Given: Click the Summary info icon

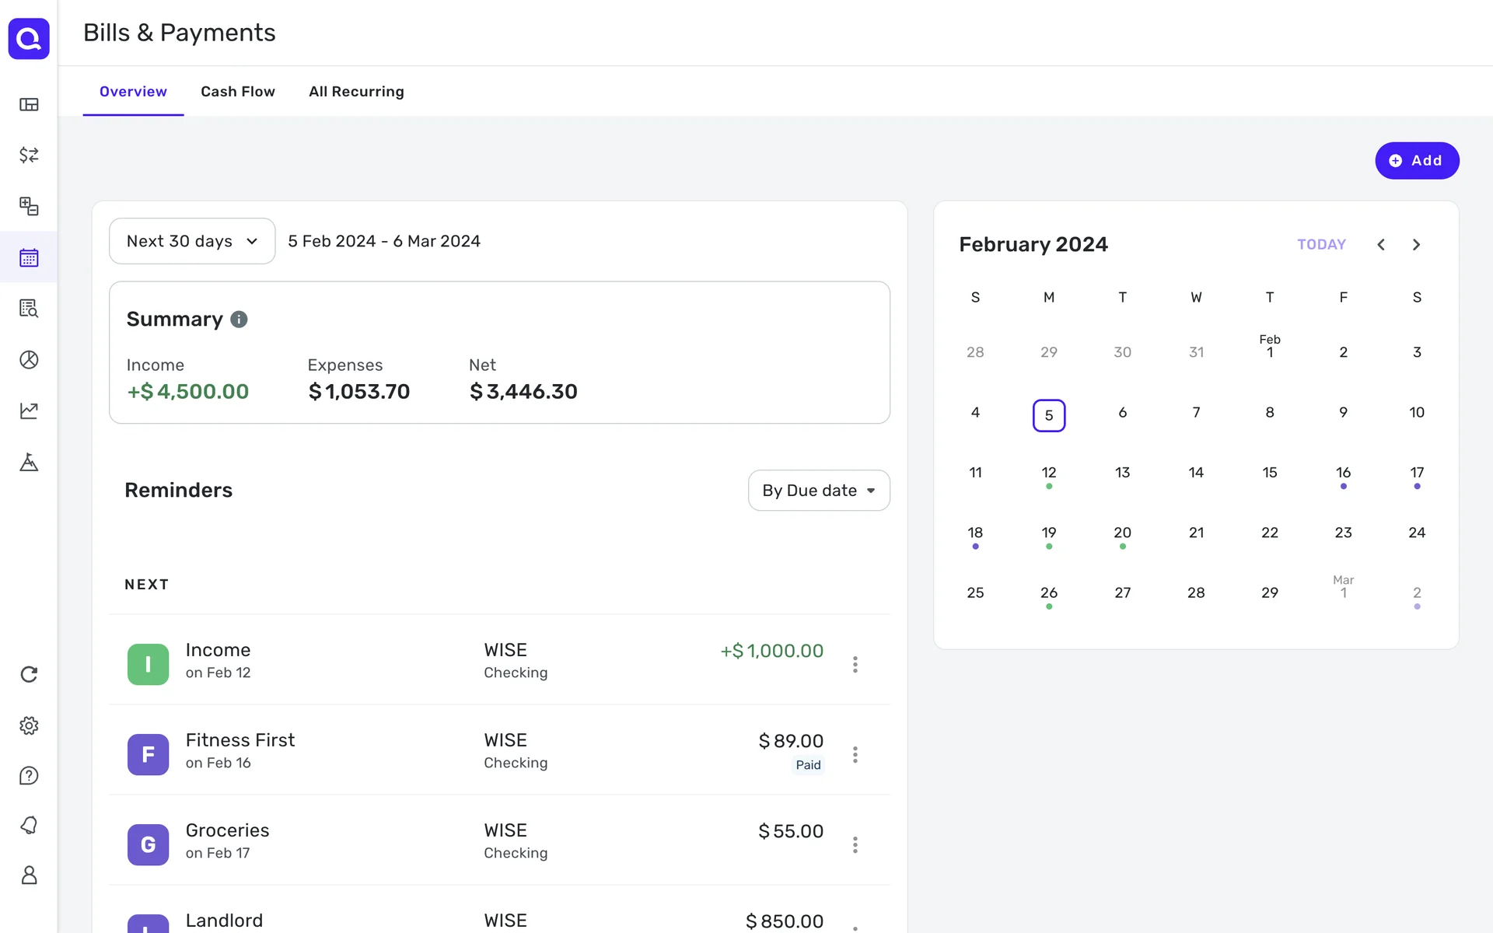Looking at the screenshot, I should coord(239,320).
